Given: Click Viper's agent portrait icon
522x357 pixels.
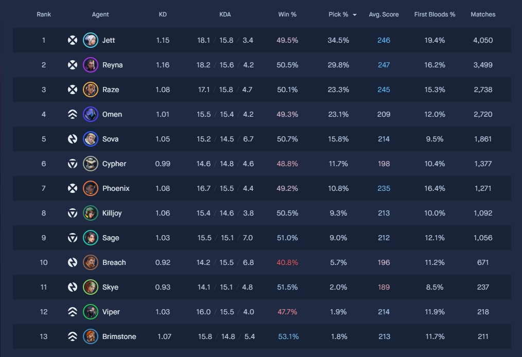Looking at the screenshot, I should pyautogui.click(x=90, y=312).
